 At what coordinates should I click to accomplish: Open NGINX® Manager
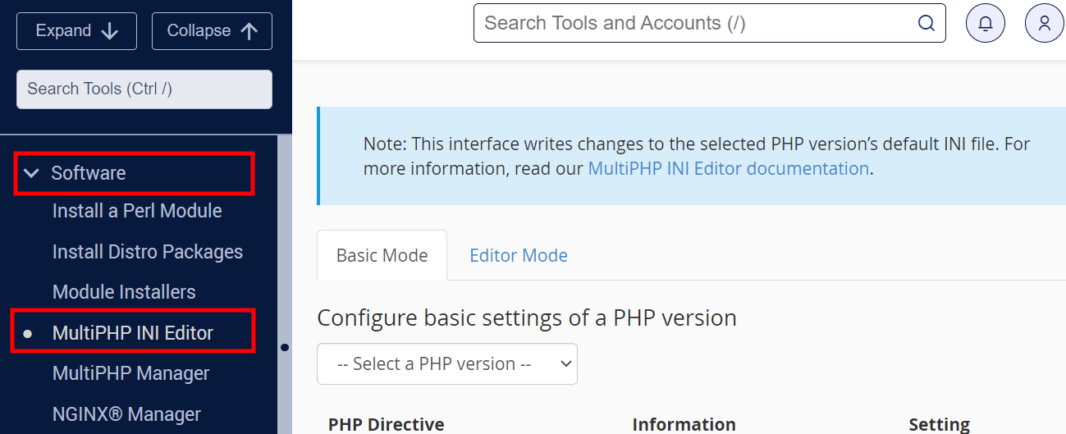point(126,414)
